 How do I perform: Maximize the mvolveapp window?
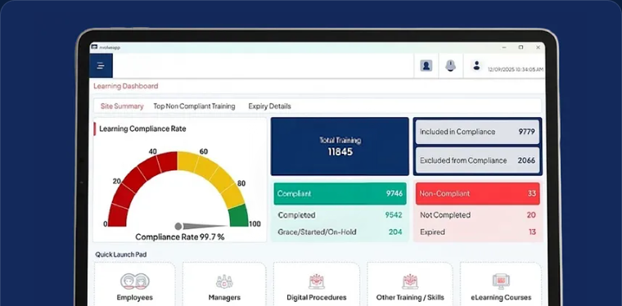(521, 47)
